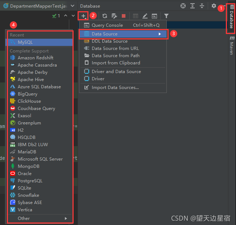The image size is (236, 225).
Task: Select Query Console menu item
Action: (123, 25)
